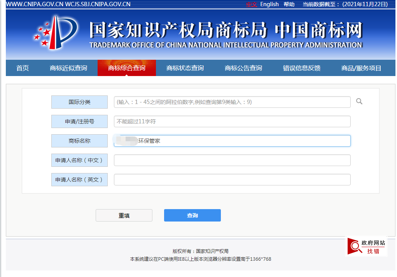Switch language to English
The height and width of the screenshot is (277, 397).
click(x=269, y=4)
